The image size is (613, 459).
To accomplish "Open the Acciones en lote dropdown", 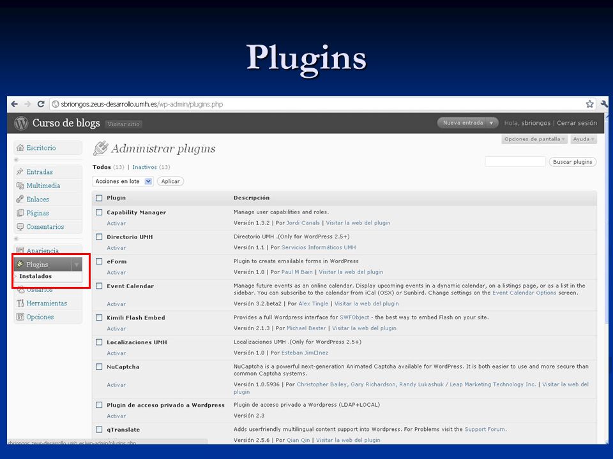I will click(123, 181).
